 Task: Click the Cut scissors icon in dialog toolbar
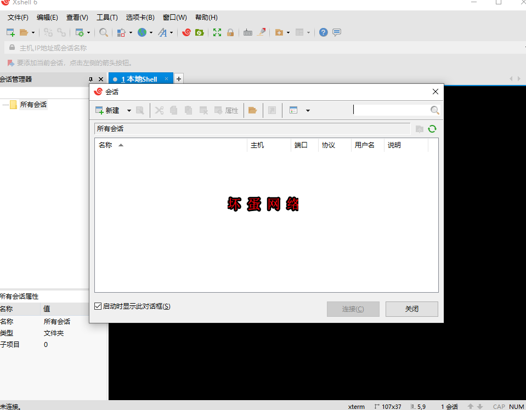[x=159, y=110]
